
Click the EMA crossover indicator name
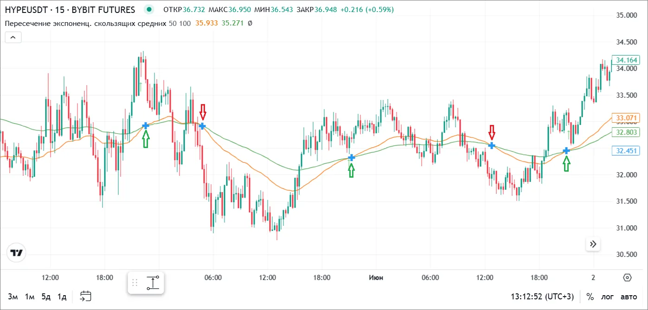[x=85, y=23]
